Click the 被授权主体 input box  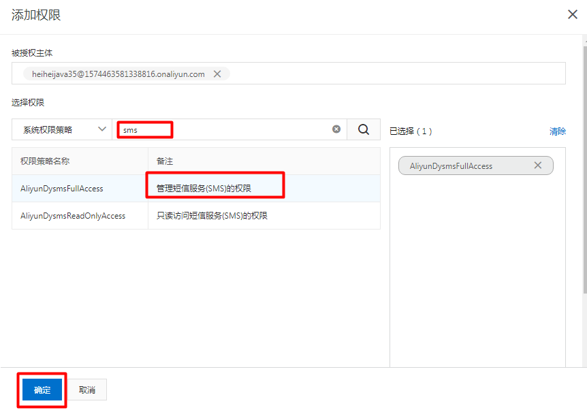(x=288, y=74)
